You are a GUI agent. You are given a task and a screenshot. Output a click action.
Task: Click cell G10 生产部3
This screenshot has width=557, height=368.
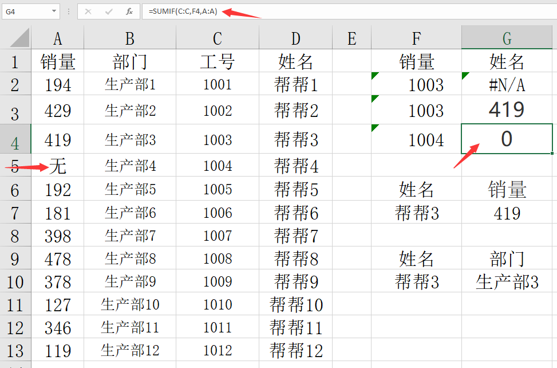(x=507, y=281)
